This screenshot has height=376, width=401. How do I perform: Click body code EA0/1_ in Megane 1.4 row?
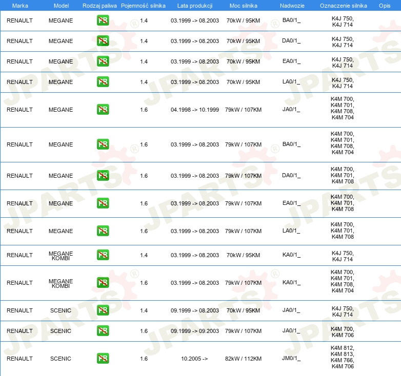[x=291, y=61]
